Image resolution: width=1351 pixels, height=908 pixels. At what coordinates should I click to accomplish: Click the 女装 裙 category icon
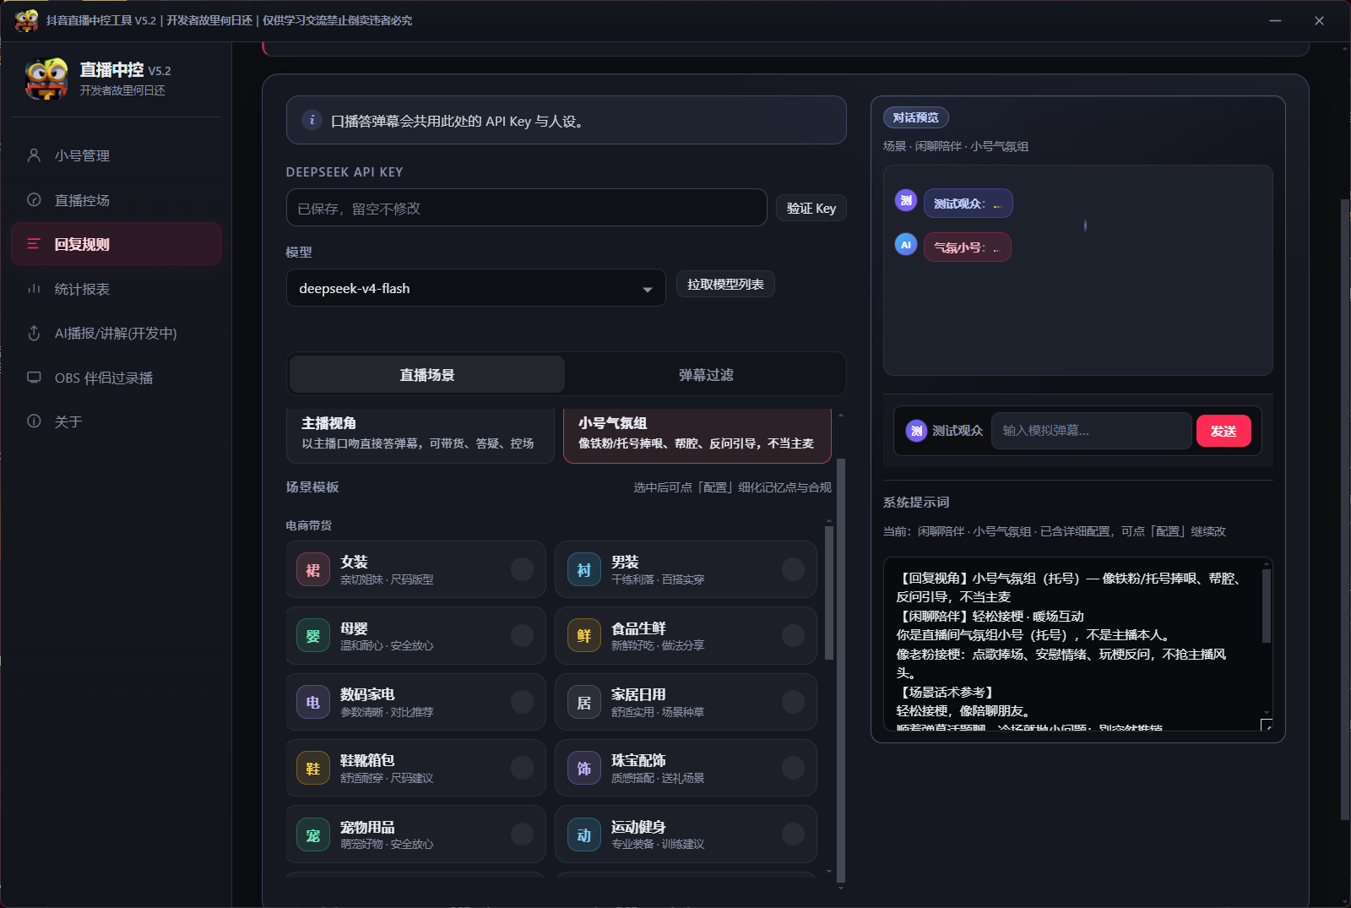click(313, 569)
